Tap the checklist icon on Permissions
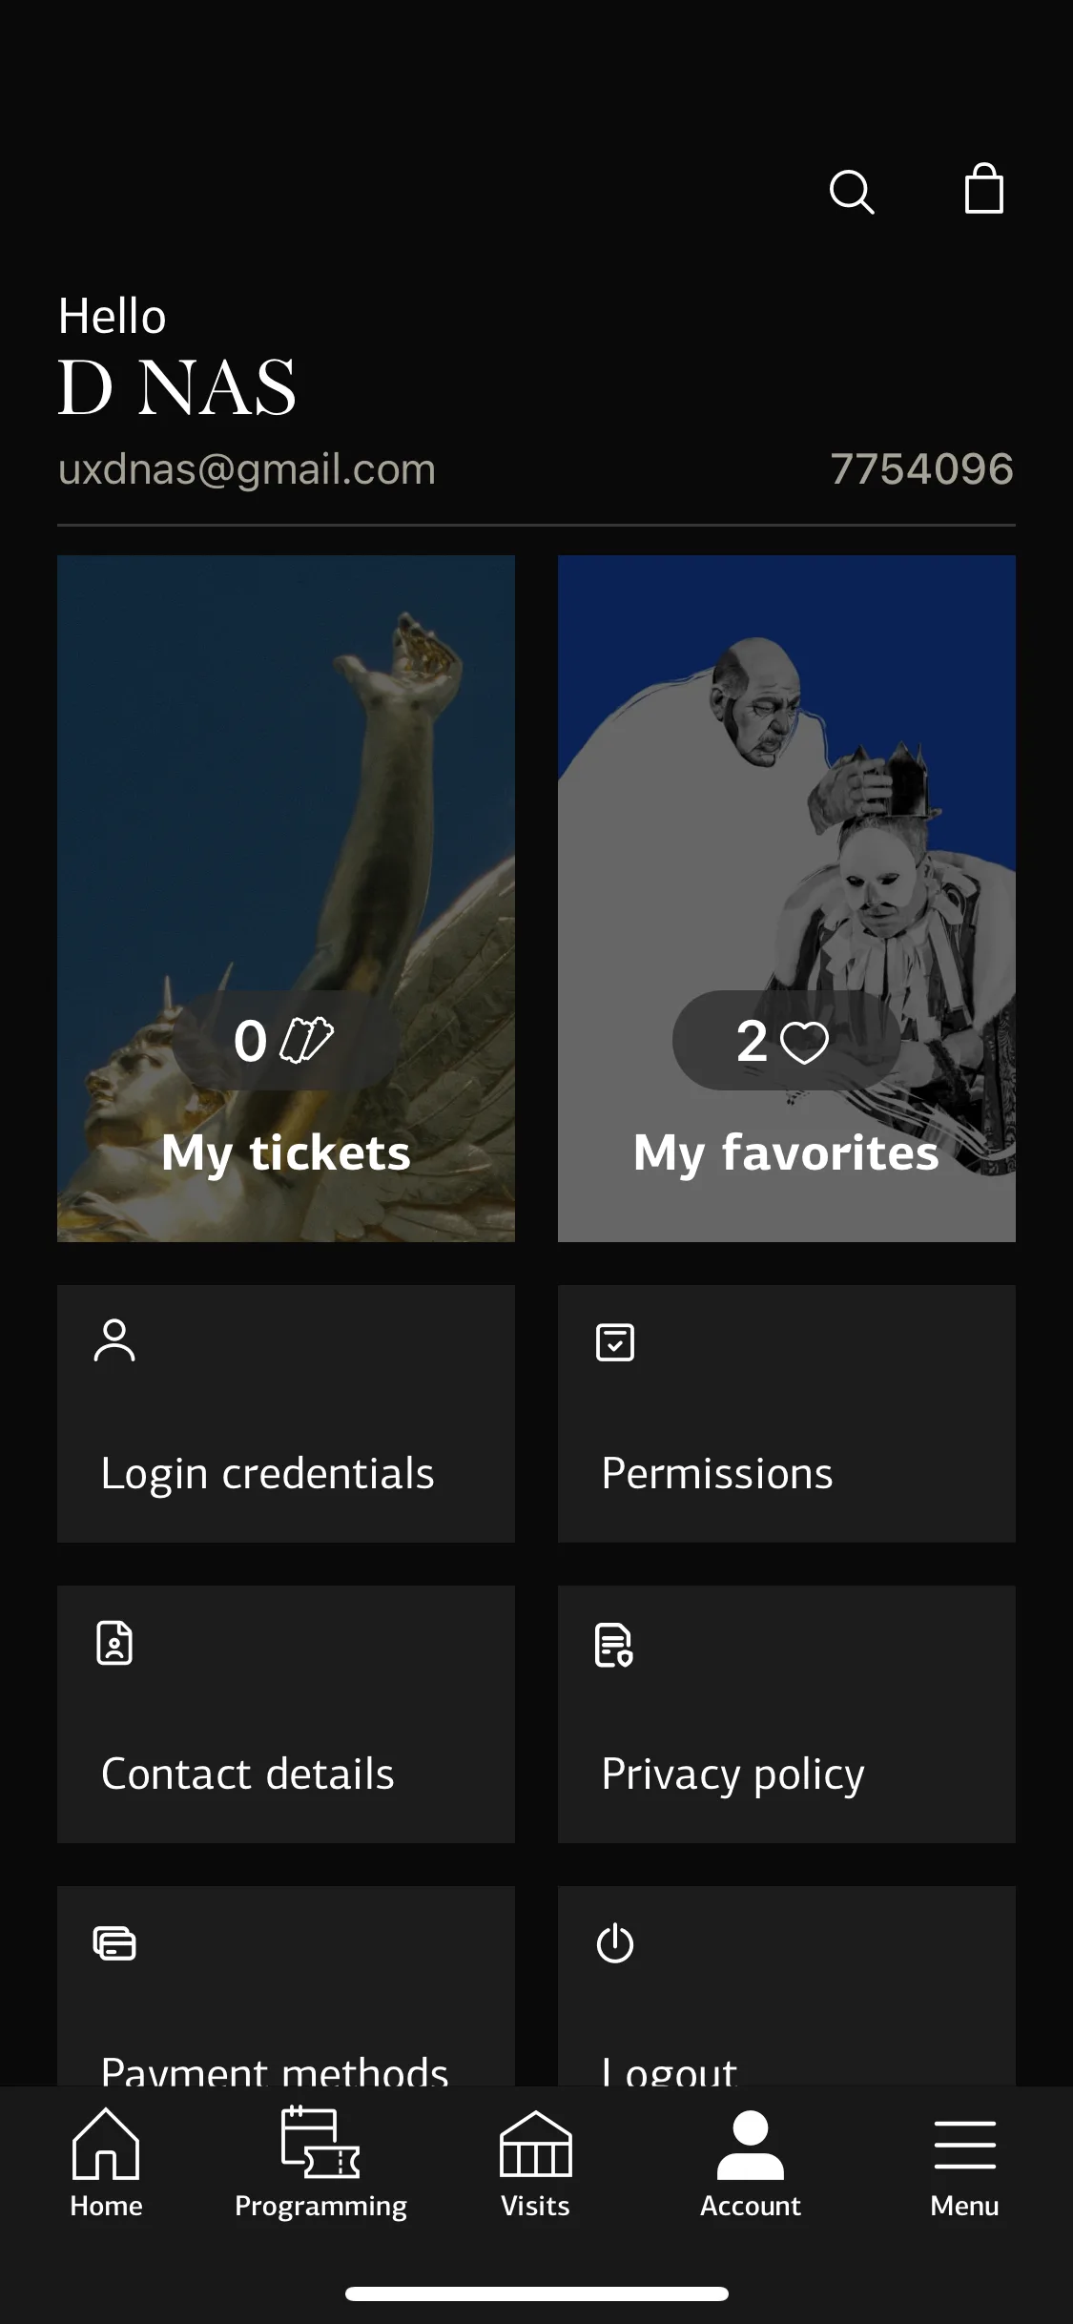 [615, 1341]
